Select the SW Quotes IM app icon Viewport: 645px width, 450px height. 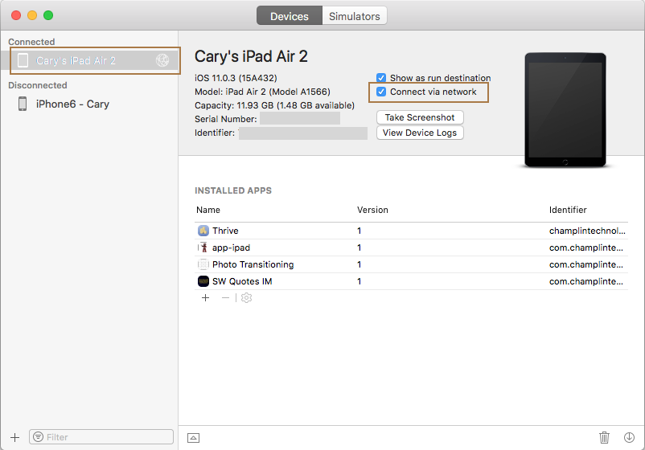203,281
